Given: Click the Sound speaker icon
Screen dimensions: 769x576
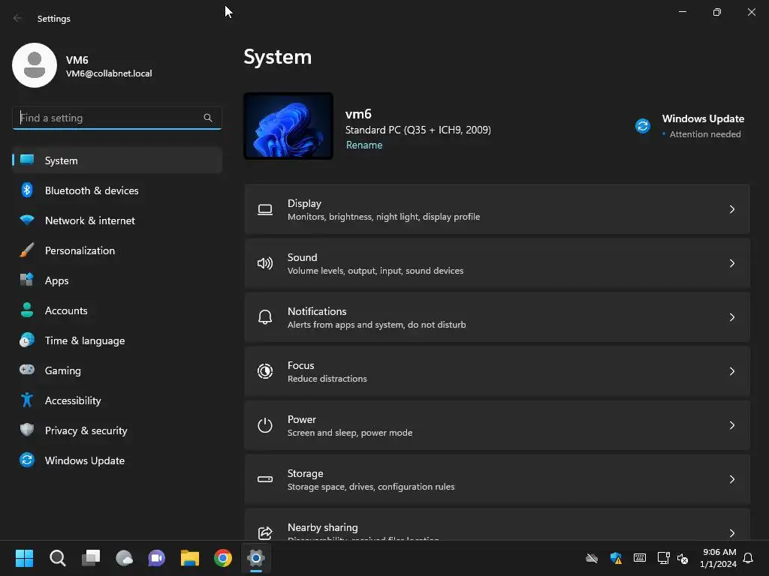Looking at the screenshot, I should point(265,263).
